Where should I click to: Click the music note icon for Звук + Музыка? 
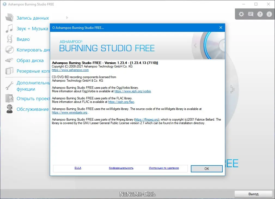9,28
